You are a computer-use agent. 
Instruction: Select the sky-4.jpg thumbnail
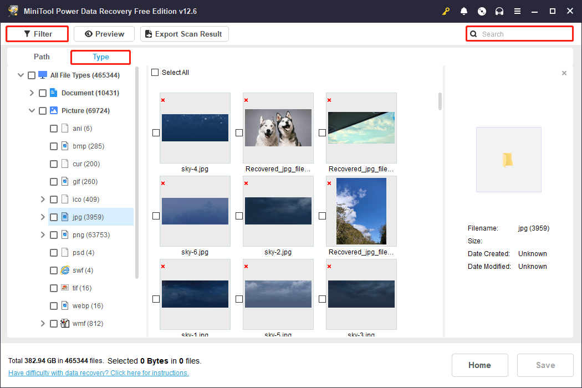(195, 127)
